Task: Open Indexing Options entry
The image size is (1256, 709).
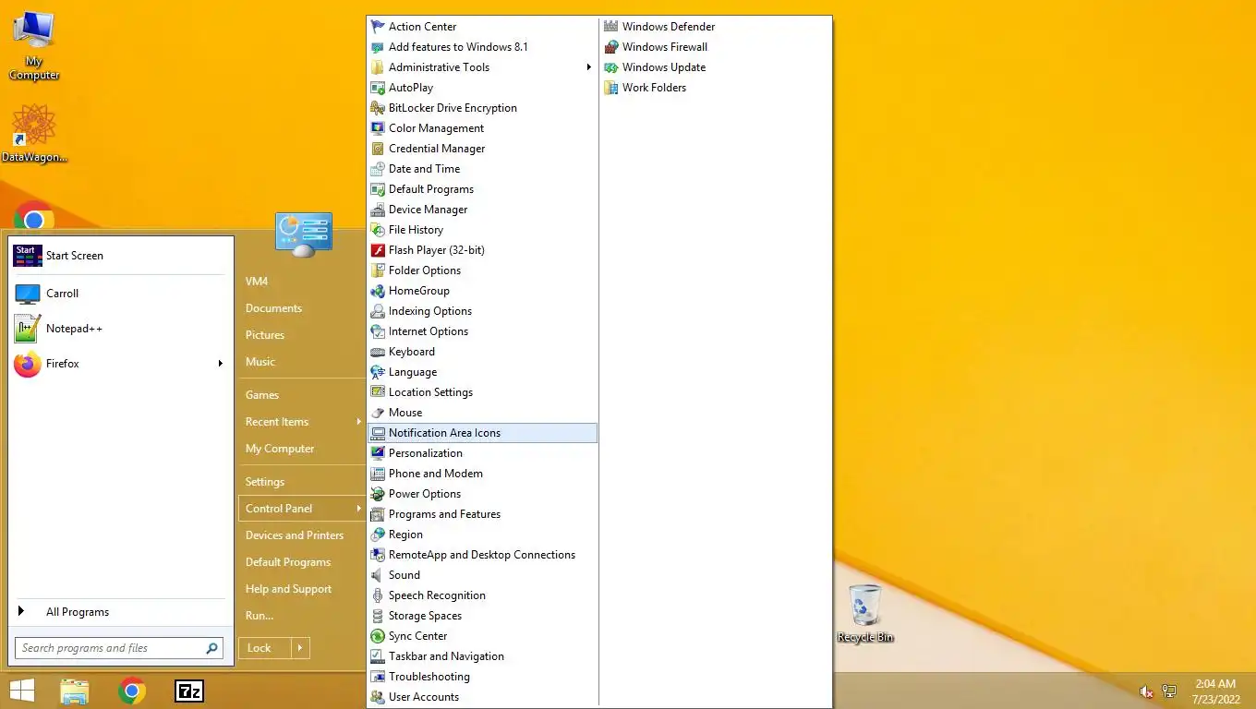Action: pyautogui.click(x=482, y=311)
